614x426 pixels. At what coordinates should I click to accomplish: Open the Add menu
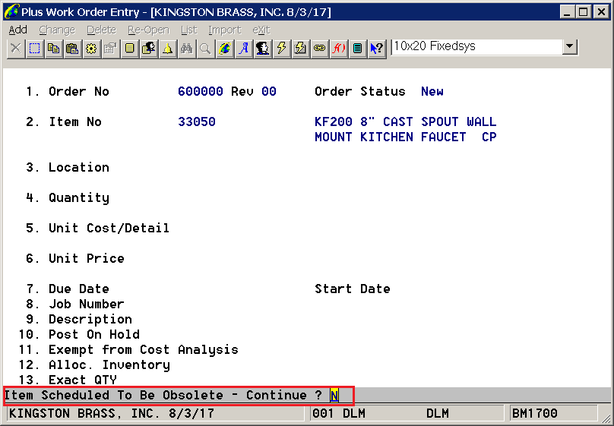coord(17,30)
